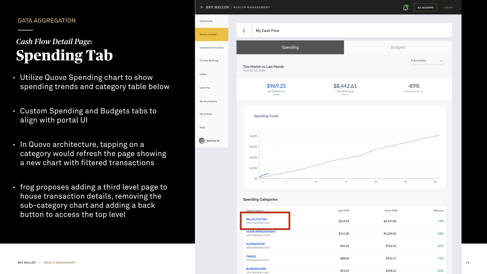The image size is (487, 274).
Task: Sort by Expense Category arrow
Action: pos(267,211)
